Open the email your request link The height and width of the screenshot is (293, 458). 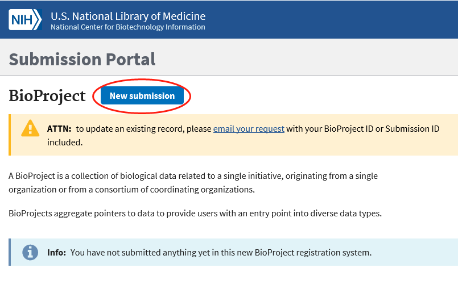[249, 129]
